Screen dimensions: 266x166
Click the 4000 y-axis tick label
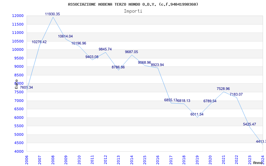coord(19,152)
